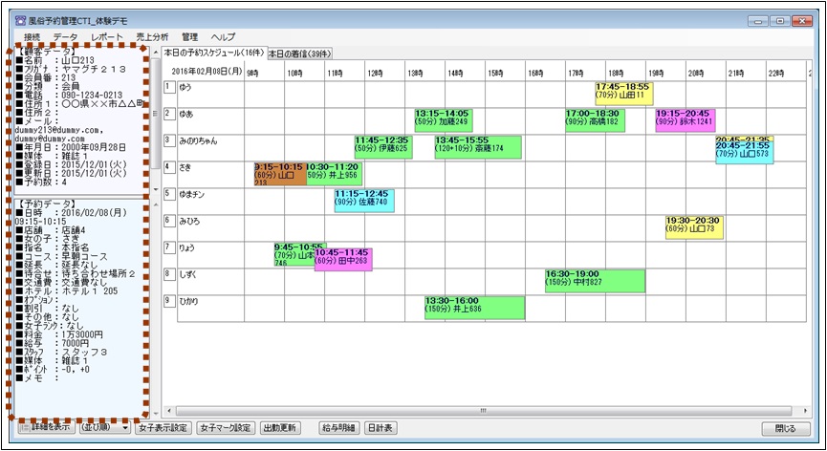Click the 女子マーク設定 button
827x451 pixels.
click(x=226, y=428)
